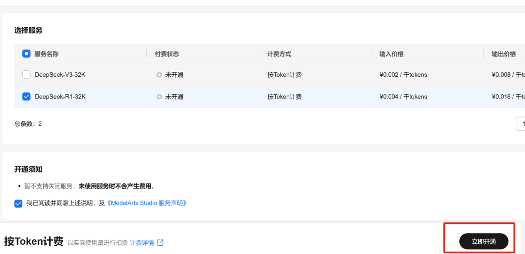
Task: Select the DeepSeek-V3-32K service name
Action: 60,75
